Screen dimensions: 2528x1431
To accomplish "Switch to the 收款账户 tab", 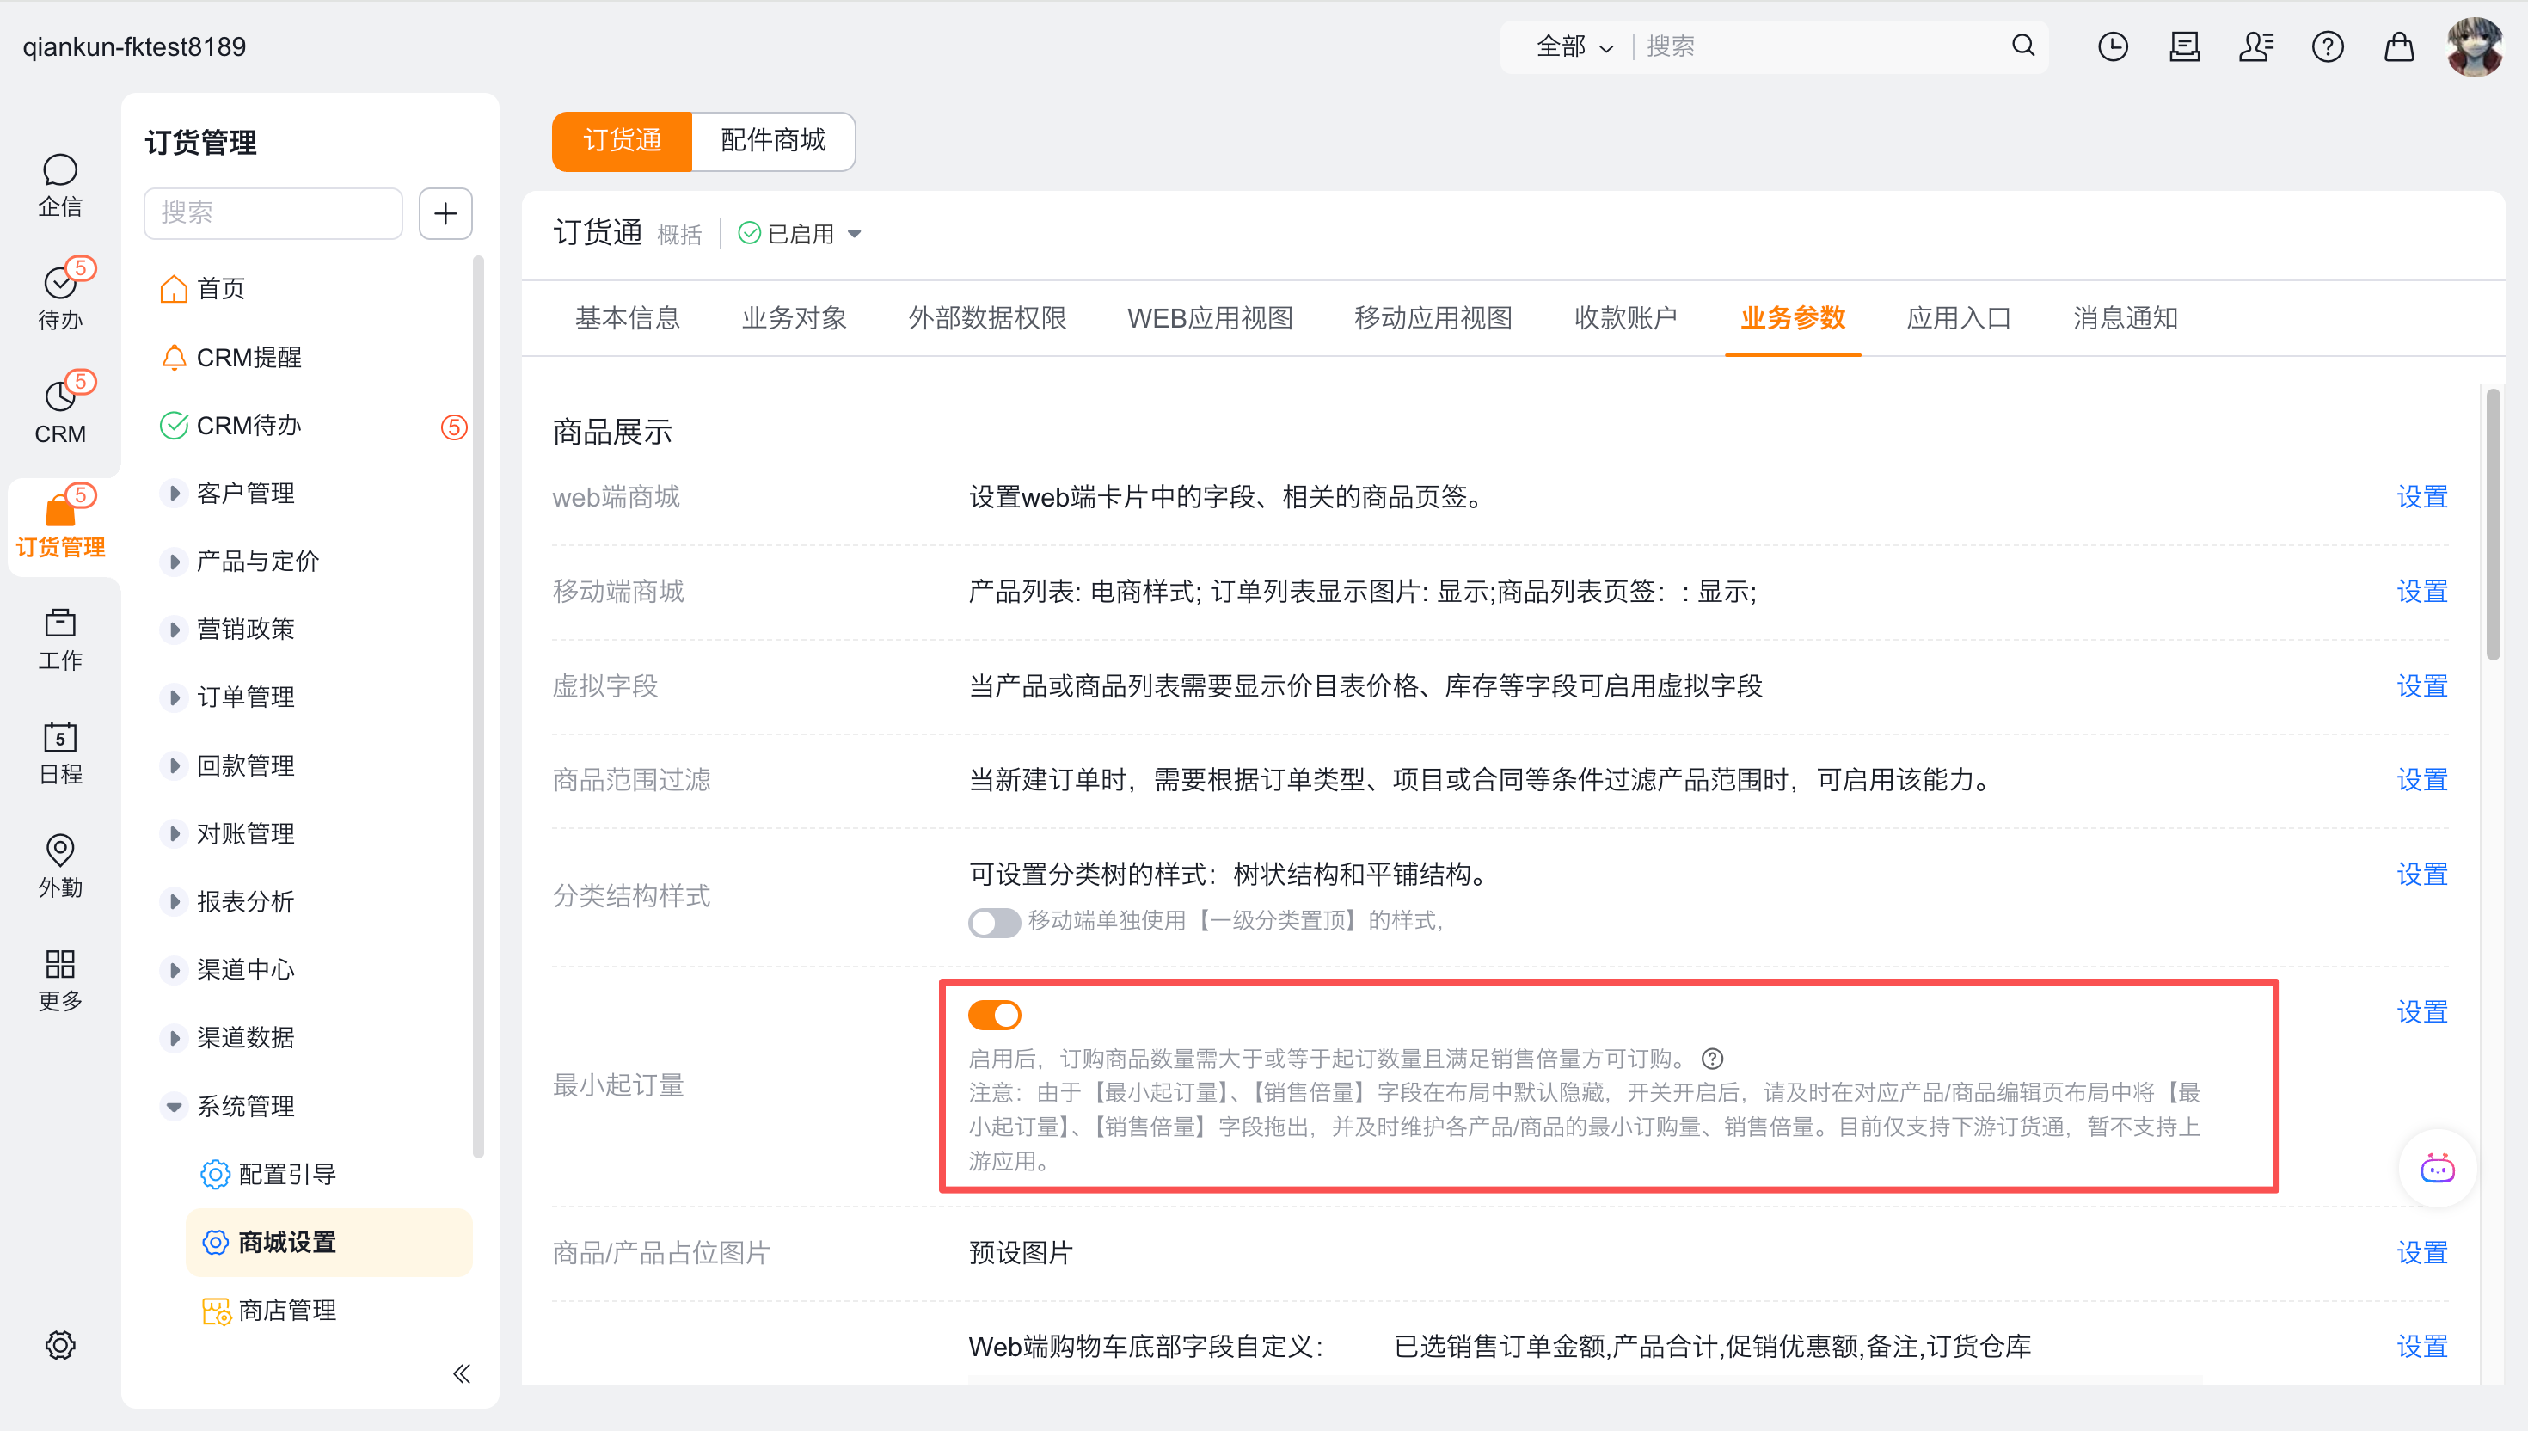I will (x=1625, y=317).
